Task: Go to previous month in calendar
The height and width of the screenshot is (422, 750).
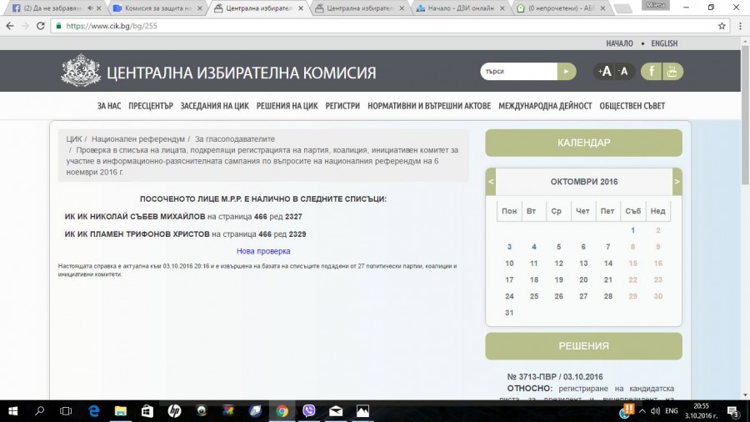Action: (x=491, y=181)
